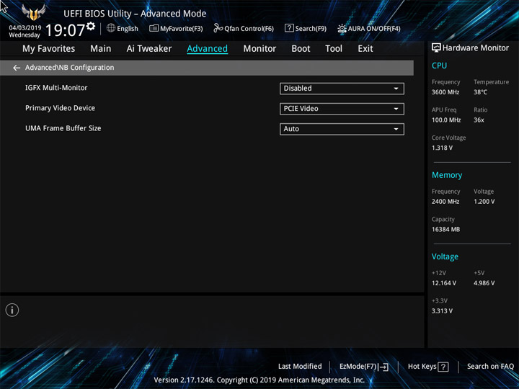The image size is (519, 389).
Task: Open the IGFX Multi-Monitor dropdown
Action: (342, 89)
